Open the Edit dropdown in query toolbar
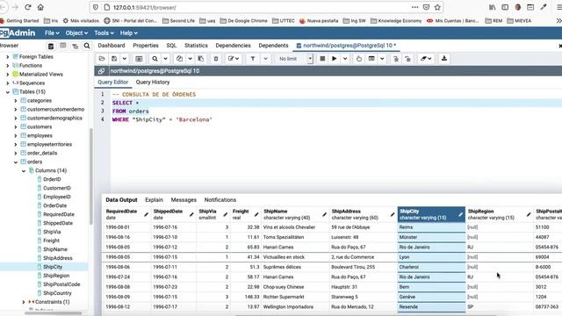The height and width of the screenshot is (316, 562). point(234,59)
